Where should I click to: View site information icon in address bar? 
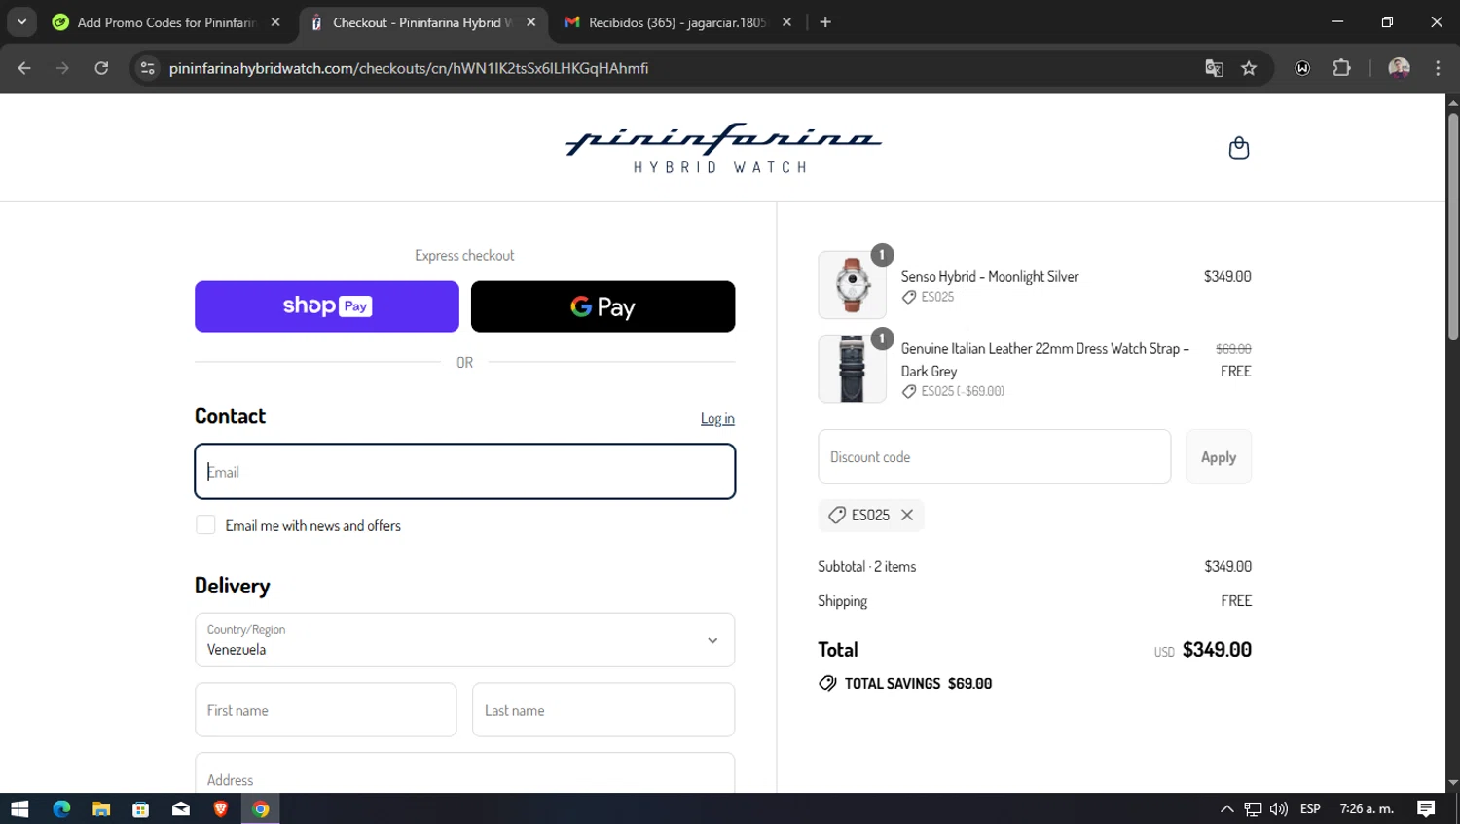(x=148, y=68)
